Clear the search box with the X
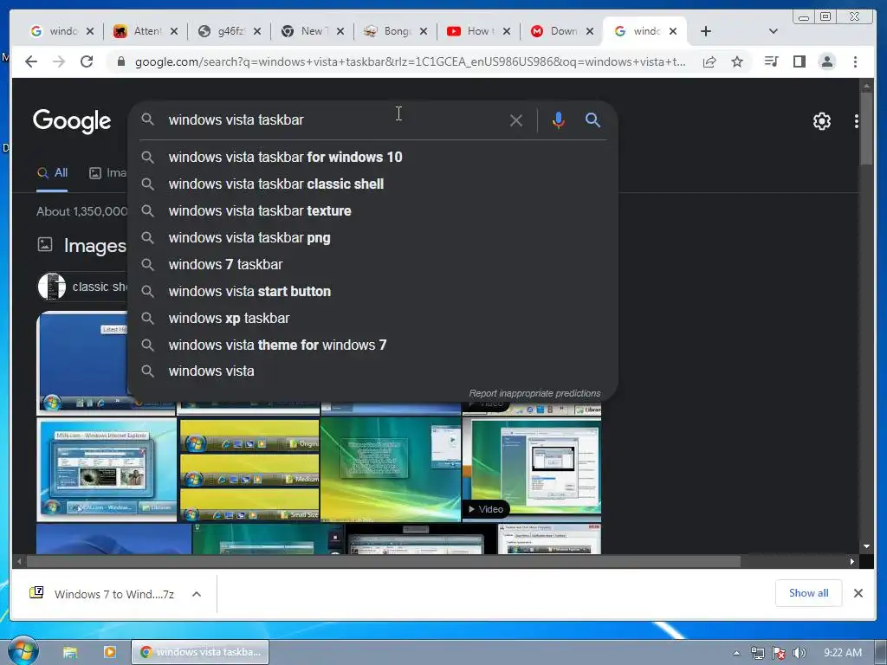This screenshot has height=665, width=887. coord(516,120)
